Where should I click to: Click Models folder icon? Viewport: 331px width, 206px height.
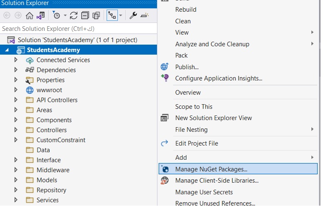click(x=30, y=180)
